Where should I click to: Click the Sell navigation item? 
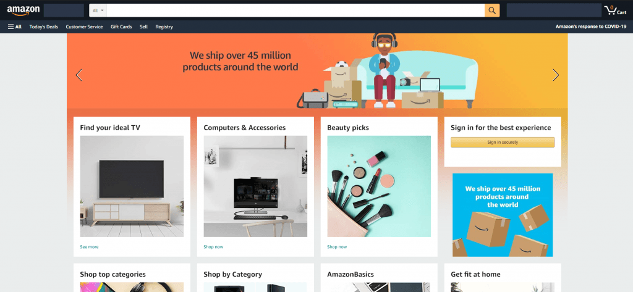pyautogui.click(x=143, y=27)
